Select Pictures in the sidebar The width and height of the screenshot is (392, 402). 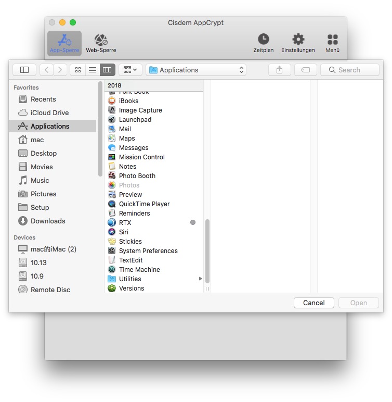[53, 194]
